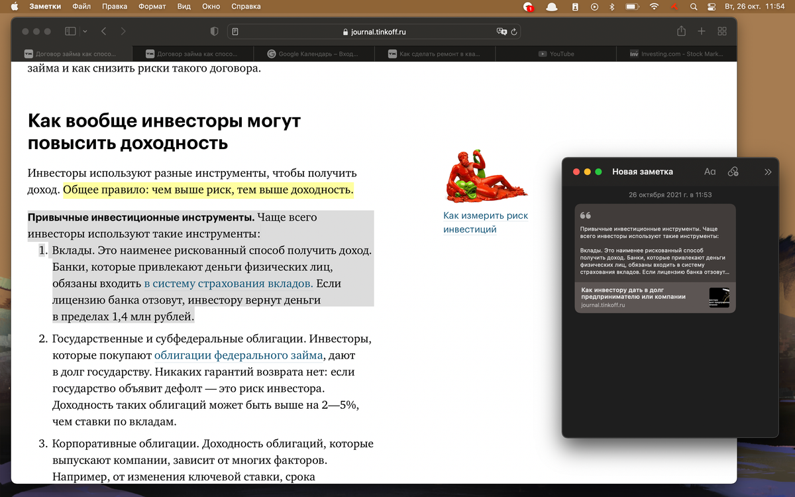Open text format Aa button in note

pos(710,172)
